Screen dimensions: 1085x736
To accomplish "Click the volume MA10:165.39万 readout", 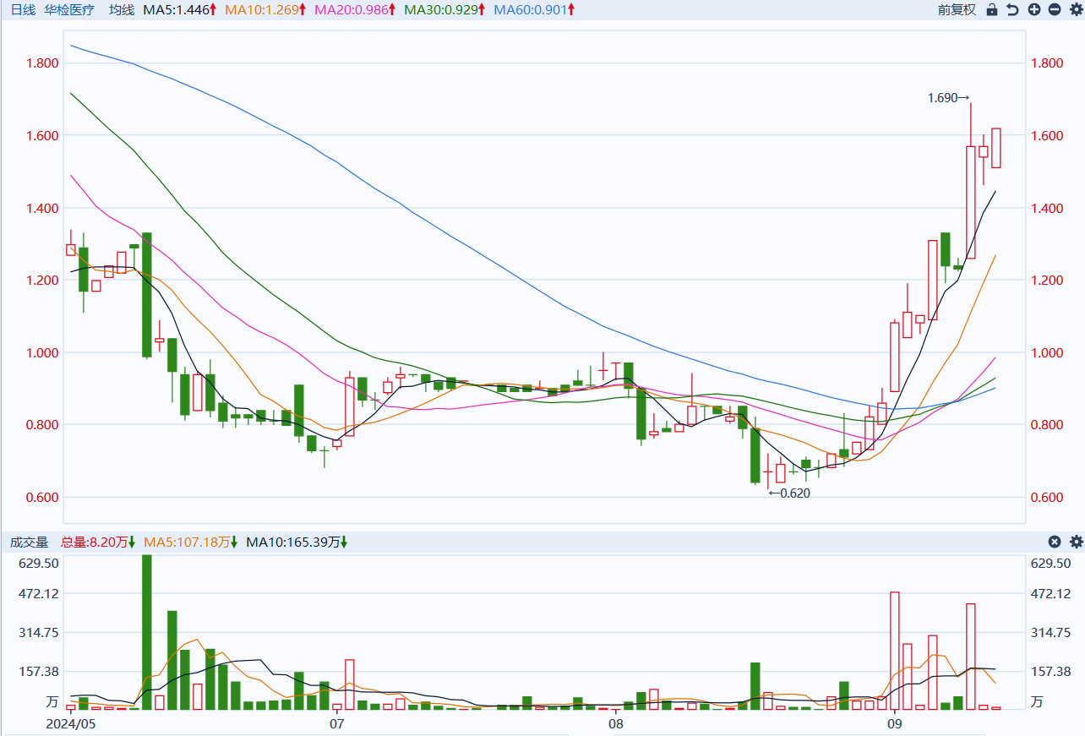I will pyautogui.click(x=297, y=542).
